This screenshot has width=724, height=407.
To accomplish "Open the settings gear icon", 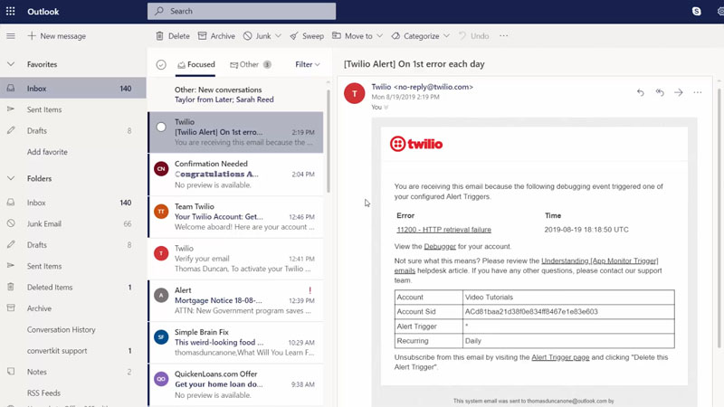I will point(719,12).
